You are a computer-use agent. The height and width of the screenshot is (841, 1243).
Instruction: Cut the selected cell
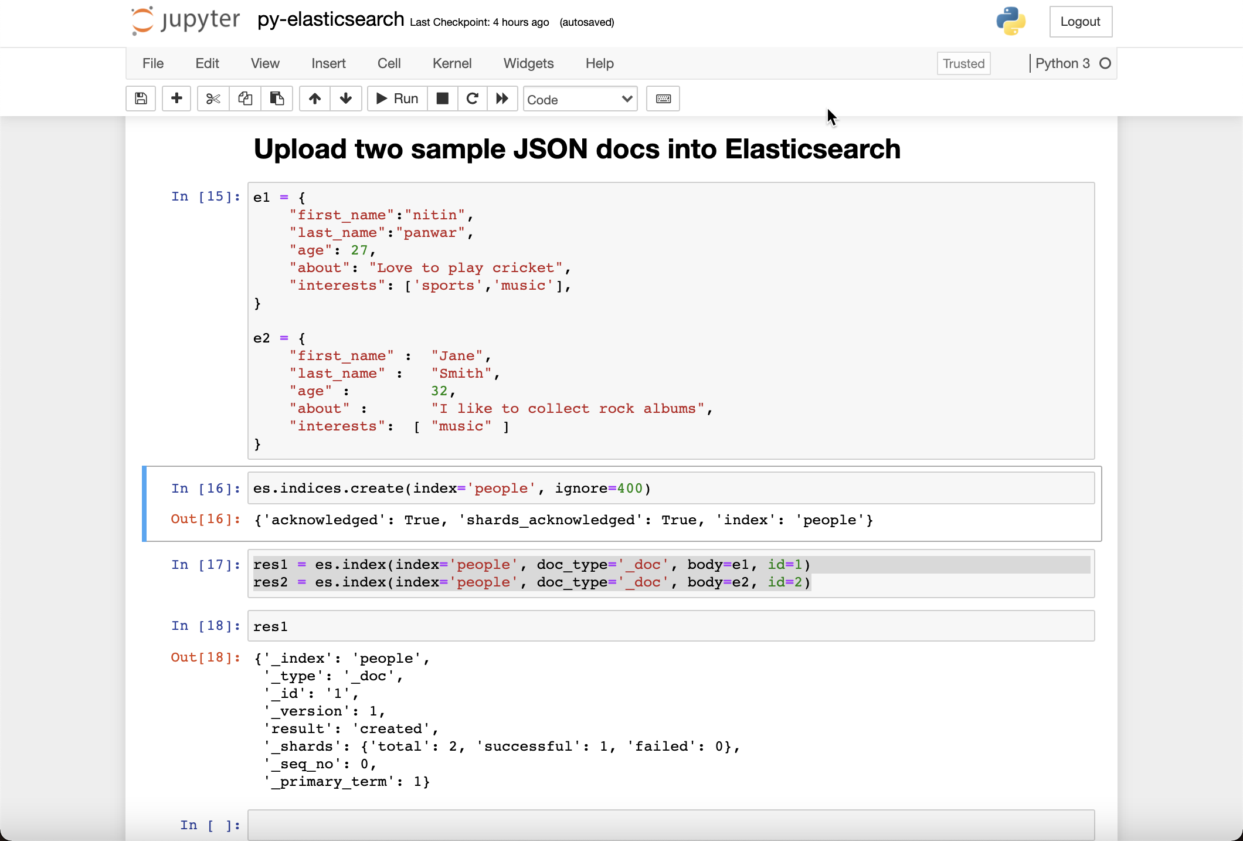pyautogui.click(x=212, y=99)
